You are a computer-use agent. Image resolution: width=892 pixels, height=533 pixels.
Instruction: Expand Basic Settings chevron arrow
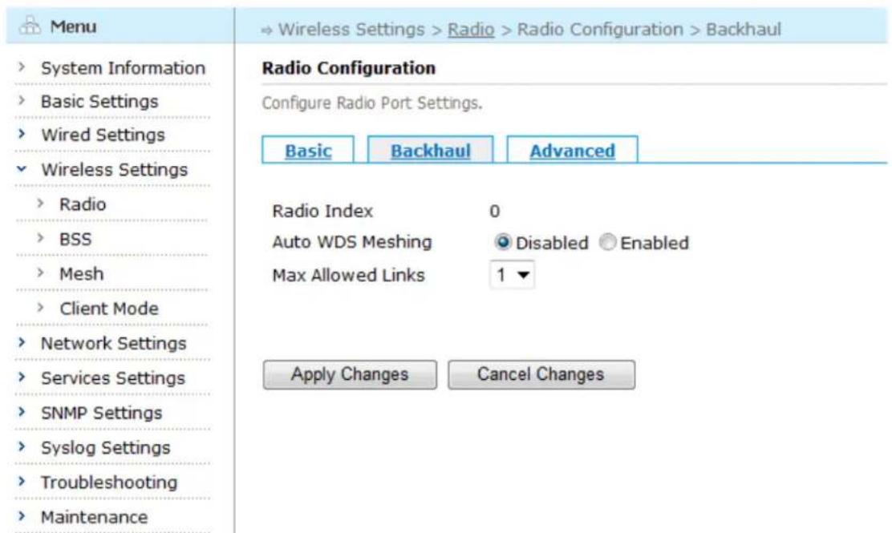point(22,100)
